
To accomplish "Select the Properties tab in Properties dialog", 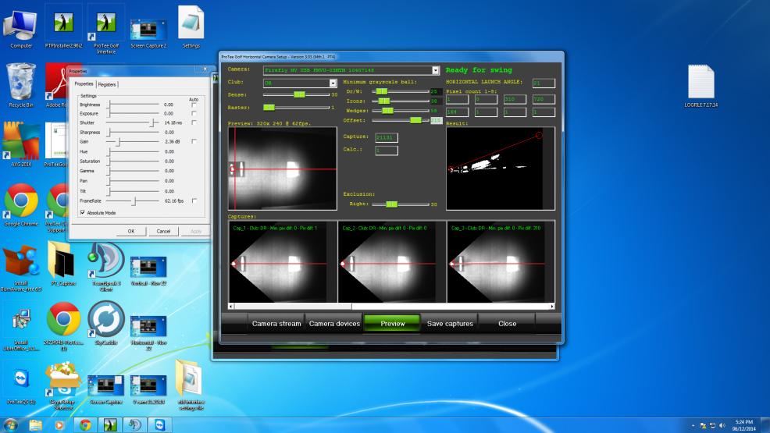I will (x=84, y=83).
